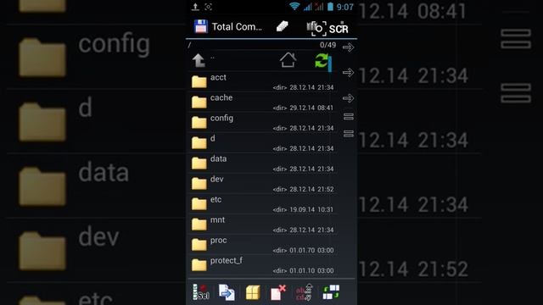Tap the Copy/Move files icon in bottom toolbar
Image resolution: width=543 pixels, height=305 pixels.
click(227, 292)
